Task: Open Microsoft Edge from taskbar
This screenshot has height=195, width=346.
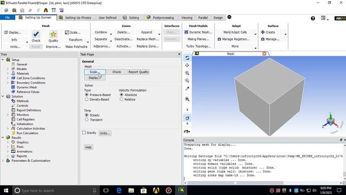Action: [x=119, y=190]
